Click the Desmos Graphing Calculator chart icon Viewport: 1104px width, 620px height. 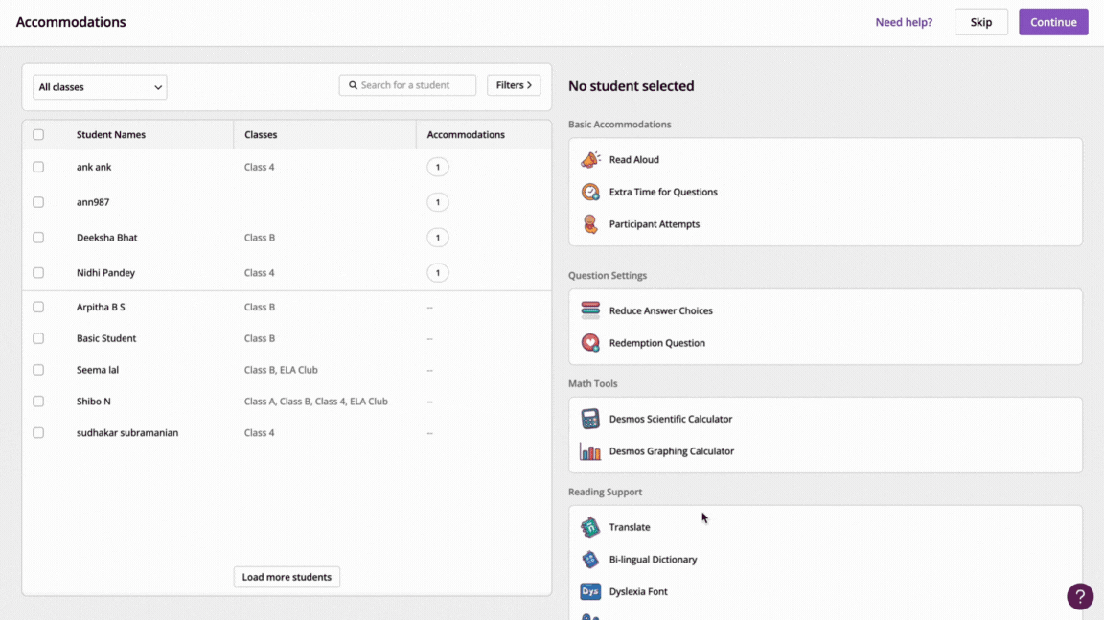590,451
